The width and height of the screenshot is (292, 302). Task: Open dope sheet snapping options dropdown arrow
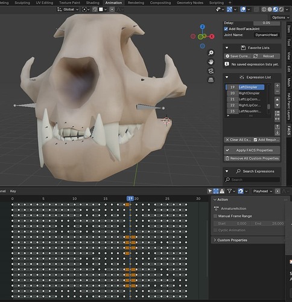click(246, 191)
